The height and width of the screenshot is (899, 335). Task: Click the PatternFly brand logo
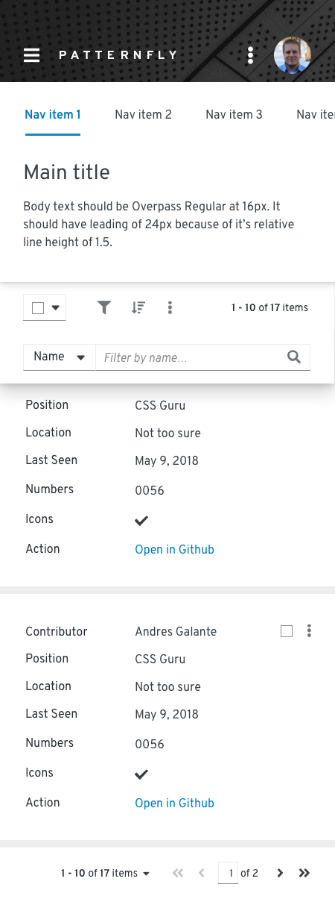click(118, 55)
